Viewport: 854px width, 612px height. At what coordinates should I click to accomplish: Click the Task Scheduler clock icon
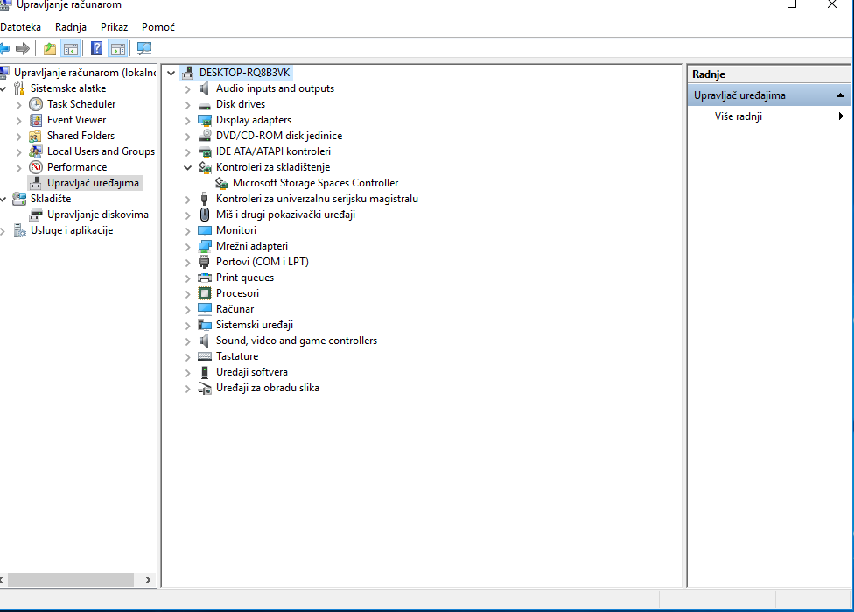[36, 104]
